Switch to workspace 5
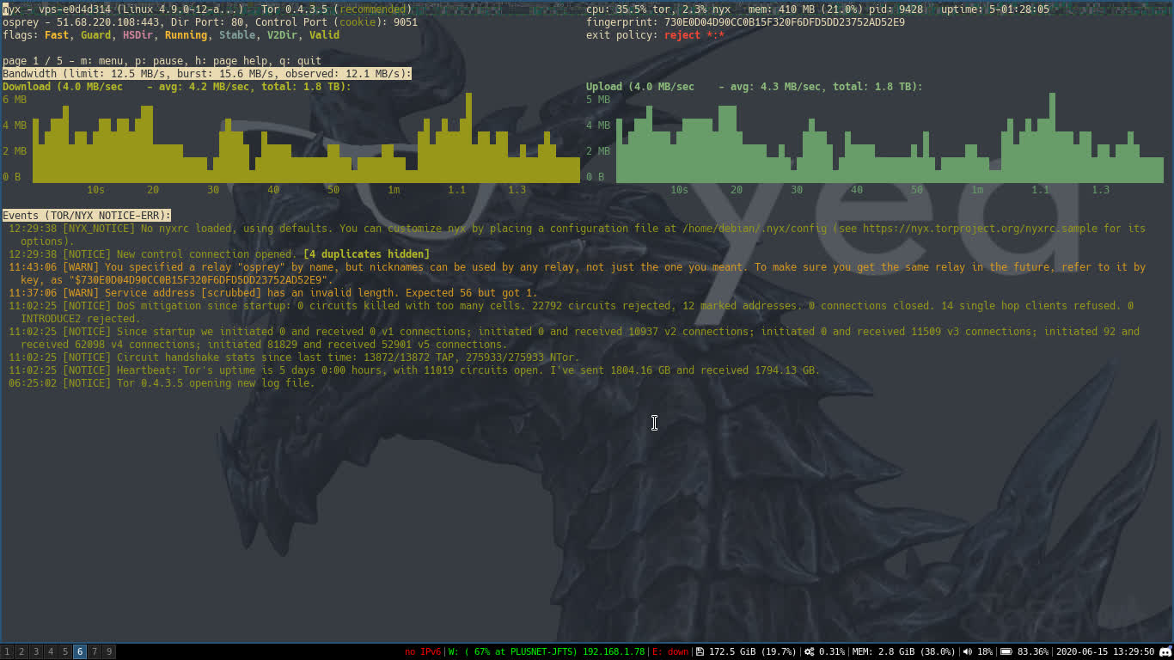This screenshot has width=1174, height=660. point(65,651)
